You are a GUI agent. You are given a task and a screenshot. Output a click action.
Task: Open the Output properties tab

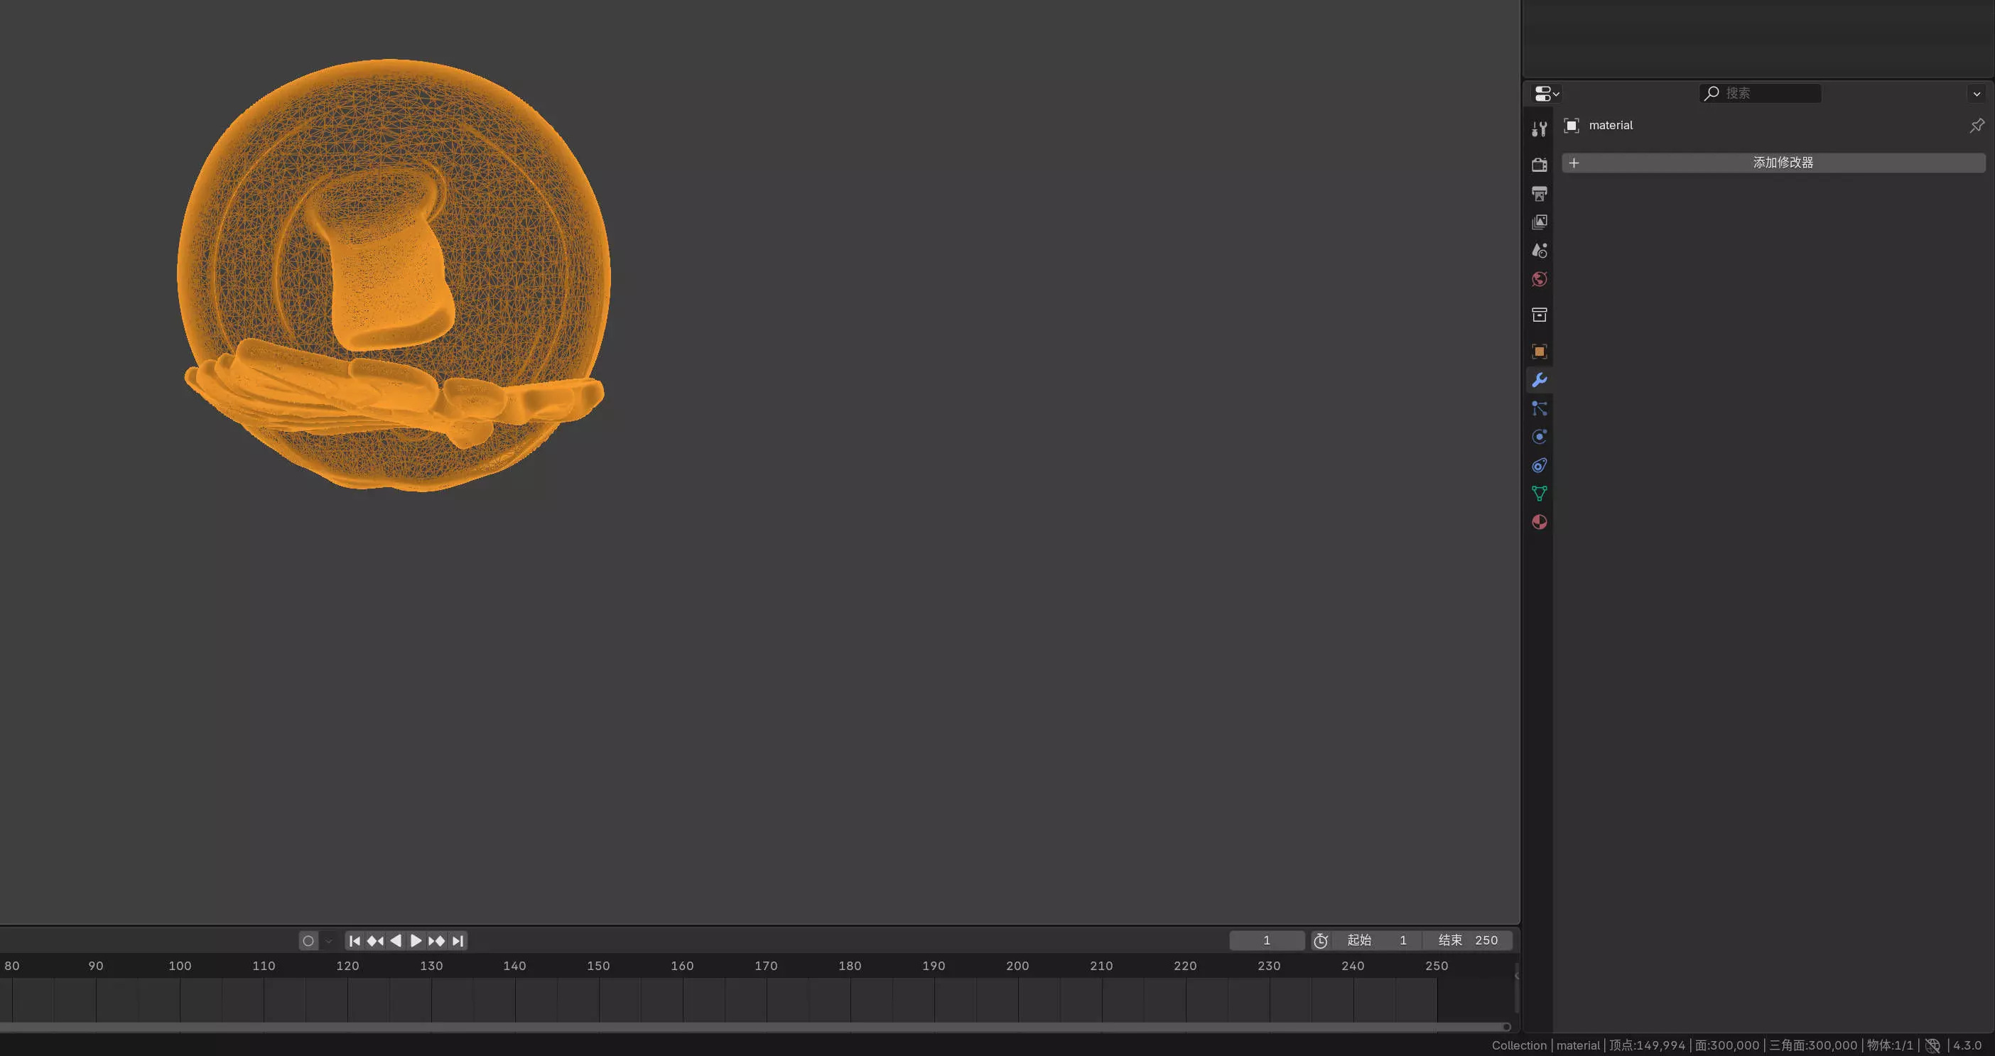(x=1539, y=194)
